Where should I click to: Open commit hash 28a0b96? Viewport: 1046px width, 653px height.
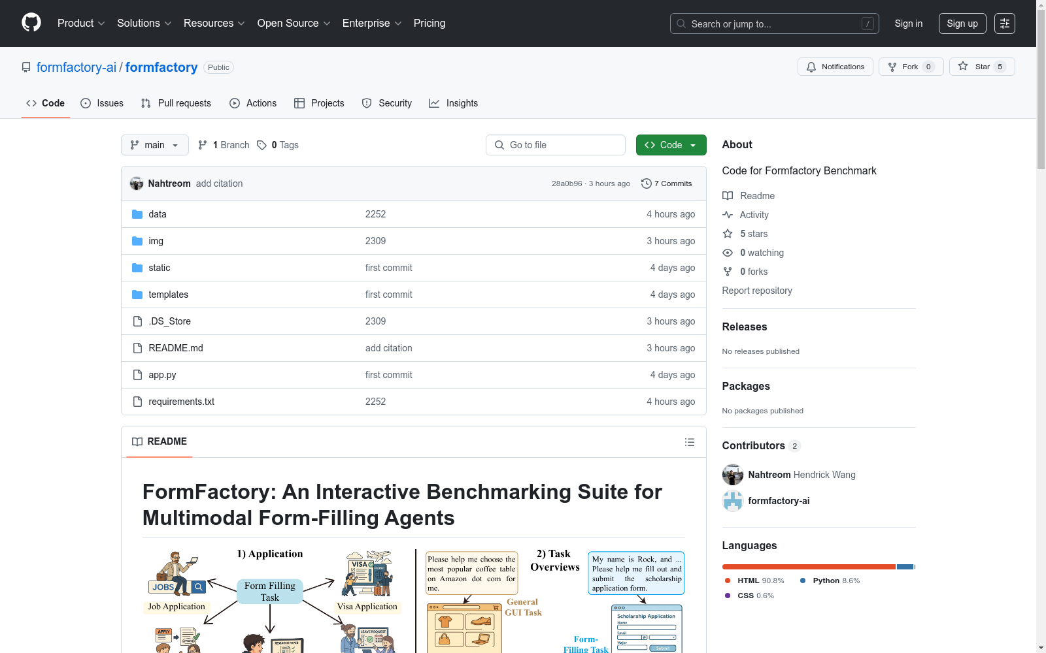pos(567,183)
